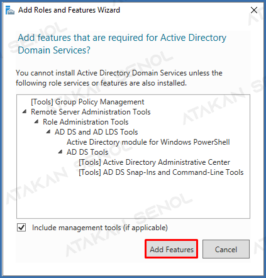This screenshot has width=266, height=278.
Task: Select Role Administration Tools label
Action: [x=86, y=122]
